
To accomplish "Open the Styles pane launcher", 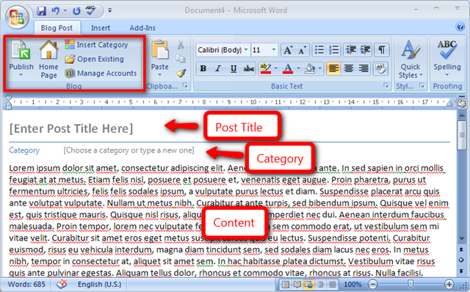I will [x=422, y=86].
